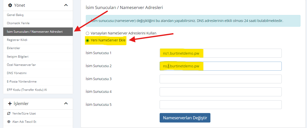
Task: Go to Registrar Kilidi section
Action: [x=17, y=40]
